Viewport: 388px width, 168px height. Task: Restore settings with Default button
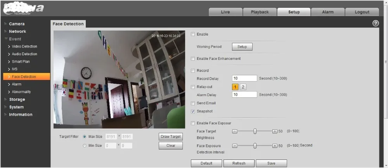coord(206,163)
